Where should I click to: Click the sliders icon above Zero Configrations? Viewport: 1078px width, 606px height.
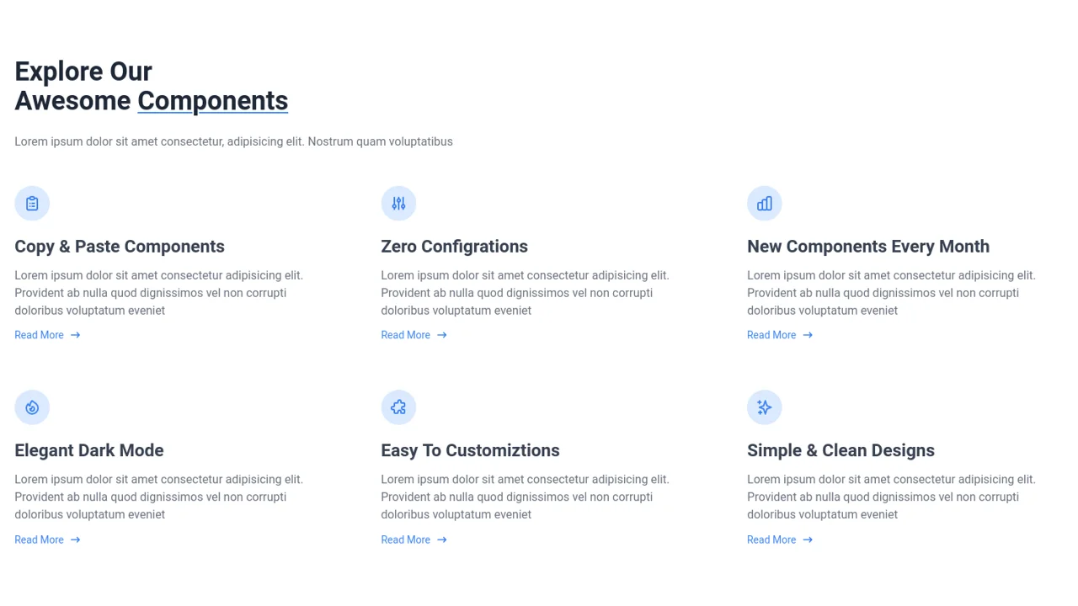(398, 204)
